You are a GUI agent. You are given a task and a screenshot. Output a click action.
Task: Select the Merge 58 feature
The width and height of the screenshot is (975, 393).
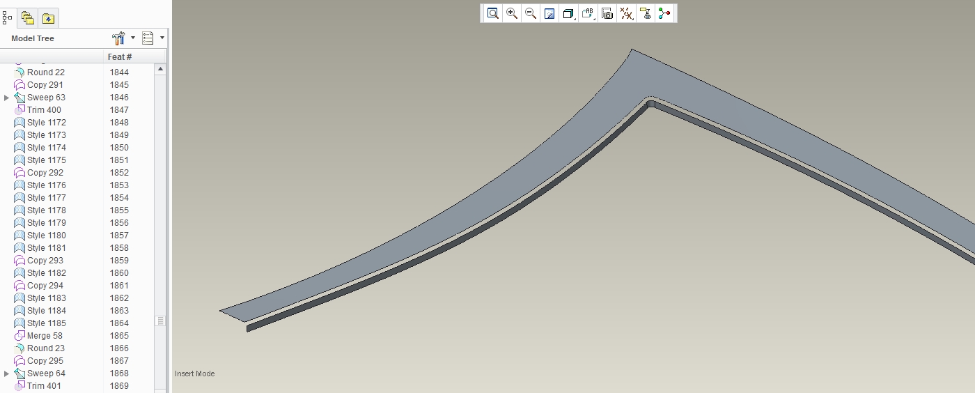point(45,336)
